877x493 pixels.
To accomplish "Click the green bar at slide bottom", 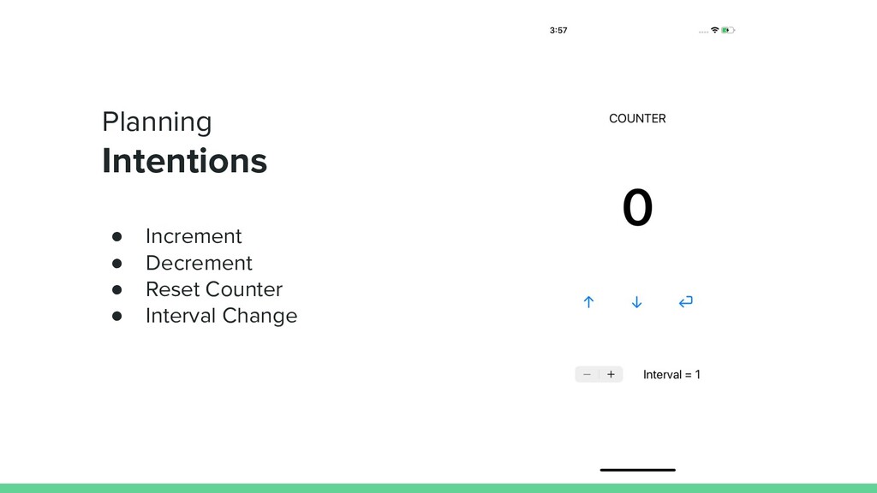I will pyautogui.click(x=438, y=488).
